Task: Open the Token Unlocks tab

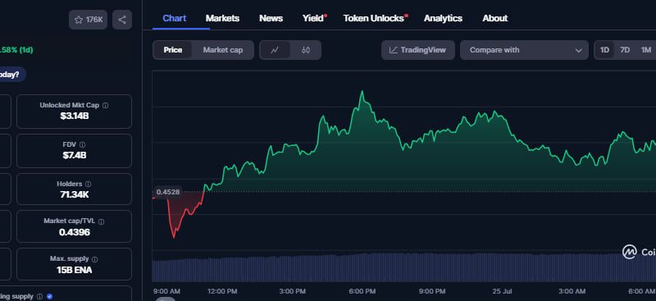Action: [374, 18]
